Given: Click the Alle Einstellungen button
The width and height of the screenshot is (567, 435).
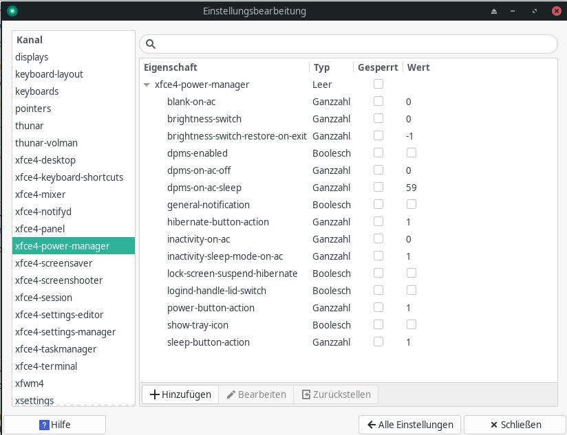Looking at the screenshot, I should coord(409,425).
